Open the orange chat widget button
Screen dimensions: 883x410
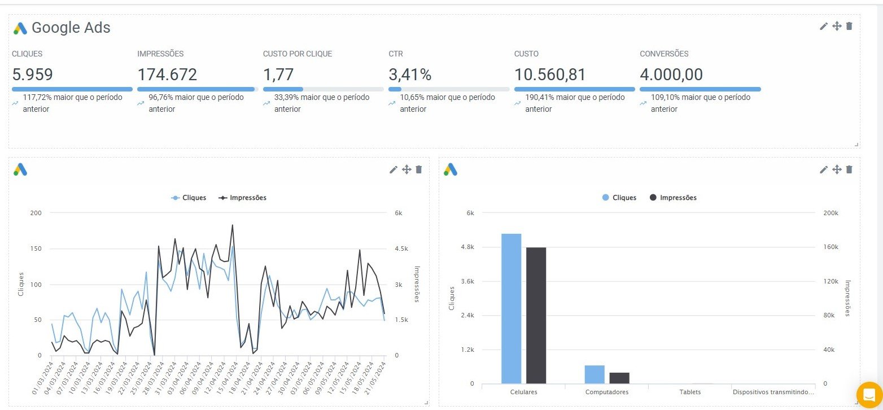pos(869,394)
